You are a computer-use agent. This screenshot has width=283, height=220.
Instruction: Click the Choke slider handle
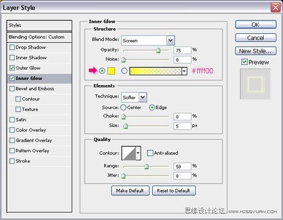click(x=123, y=117)
